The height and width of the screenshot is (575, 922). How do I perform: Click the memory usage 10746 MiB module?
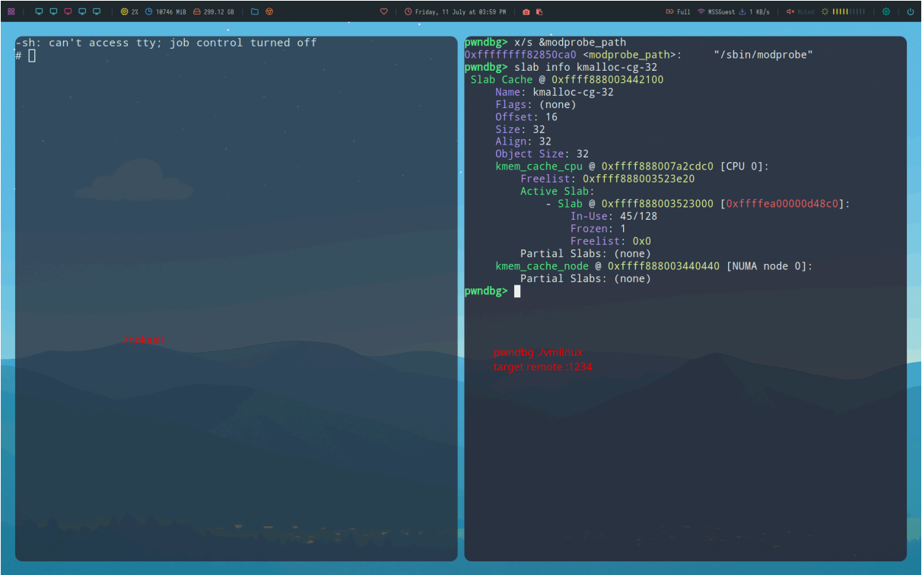(x=165, y=11)
